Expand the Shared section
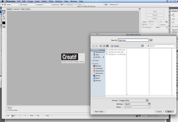The height and width of the screenshot is (122, 178). (x=92, y=61)
